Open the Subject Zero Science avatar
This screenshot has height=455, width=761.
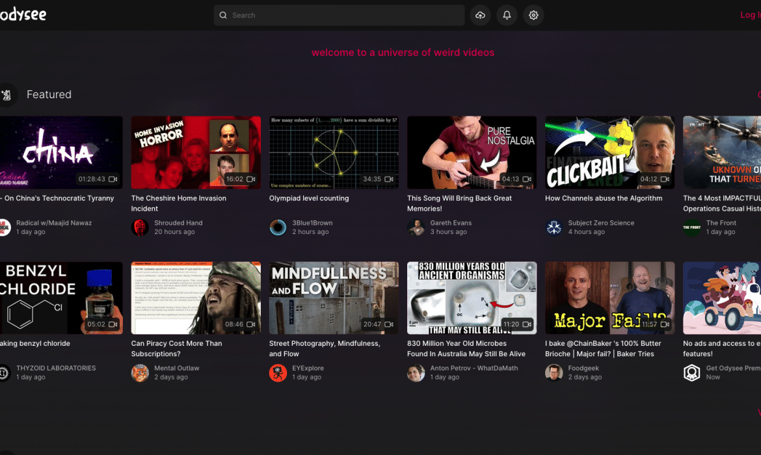(x=554, y=227)
